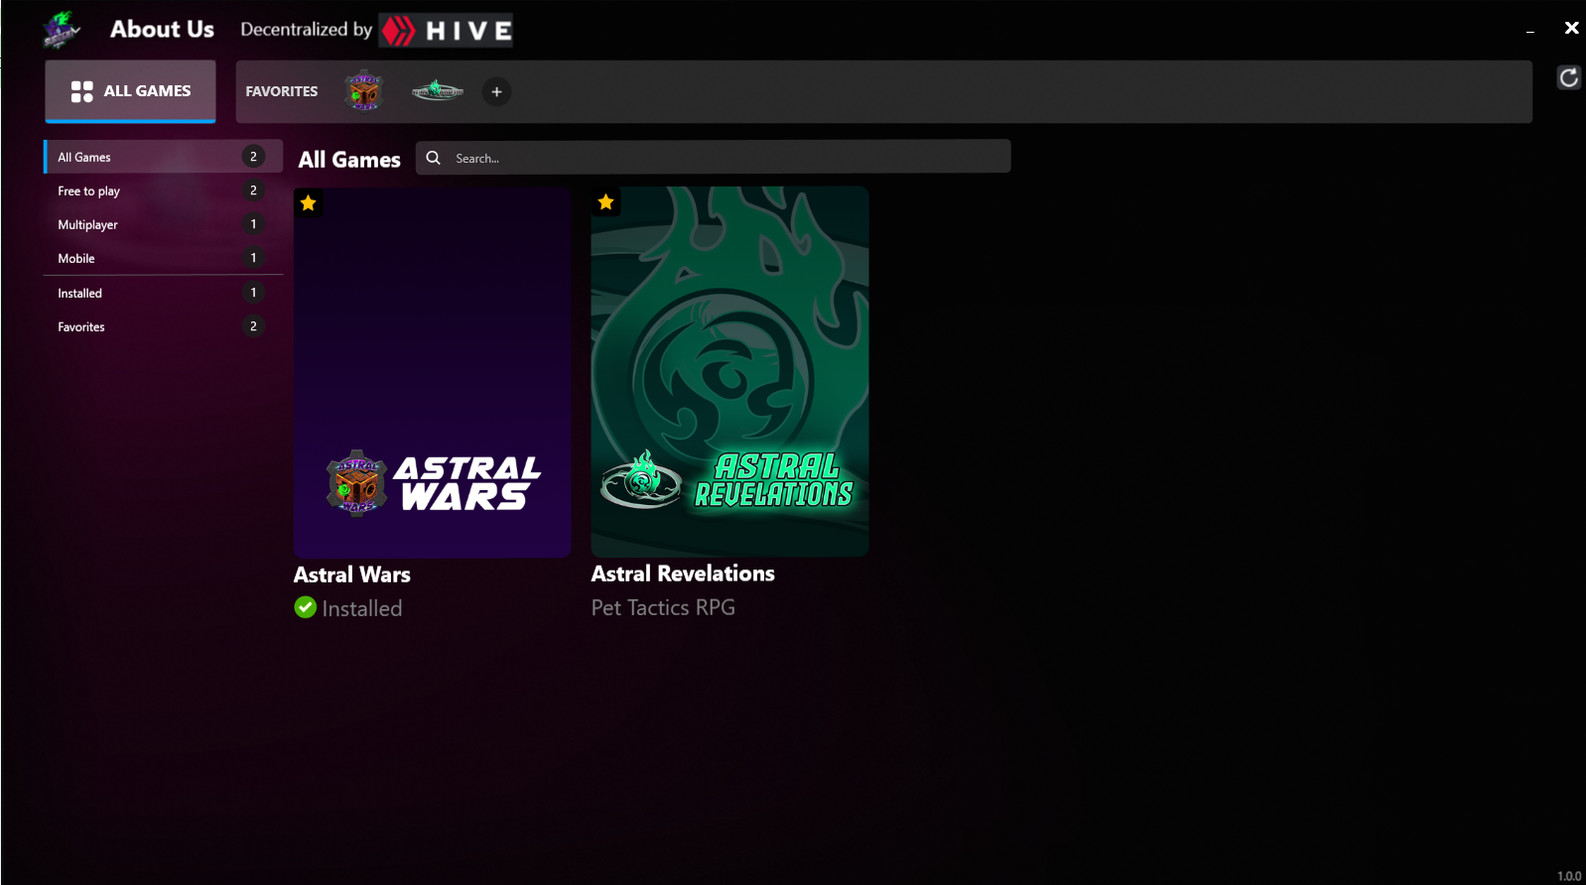This screenshot has height=885, width=1586.
Task: Minimize the launcher window
Action: click(1530, 31)
